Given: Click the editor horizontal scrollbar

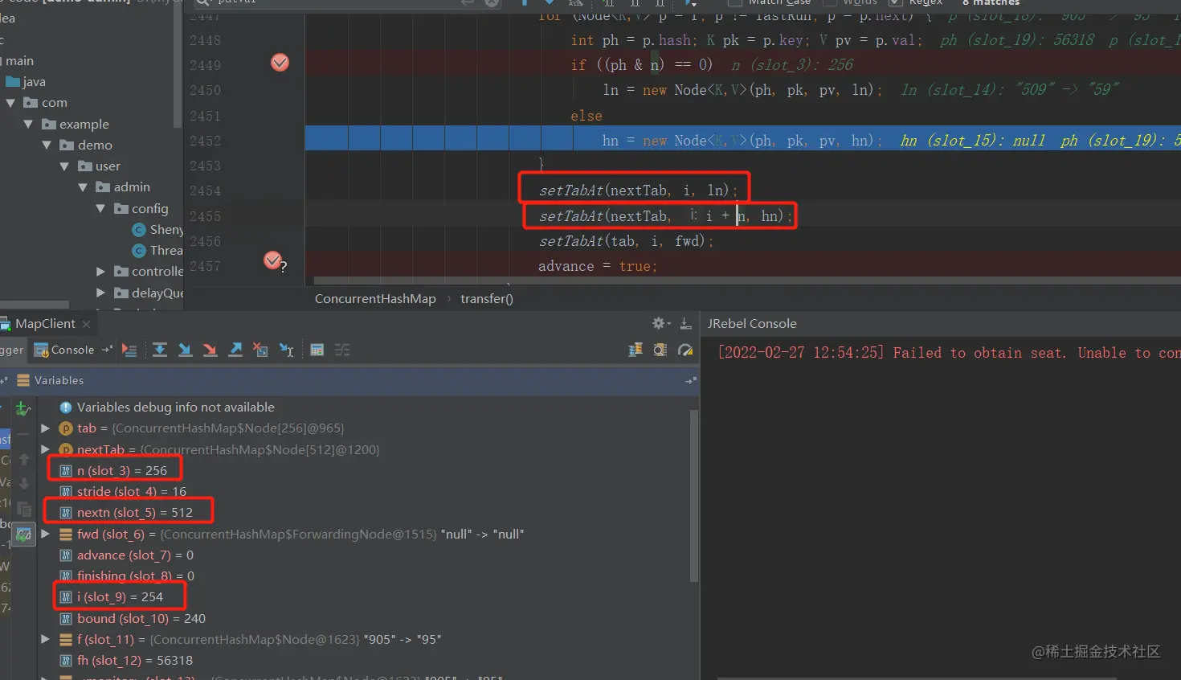Looking at the screenshot, I should [747, 281].
